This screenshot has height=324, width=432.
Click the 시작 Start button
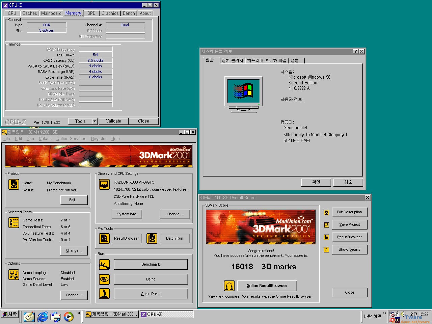click(9, 315)
